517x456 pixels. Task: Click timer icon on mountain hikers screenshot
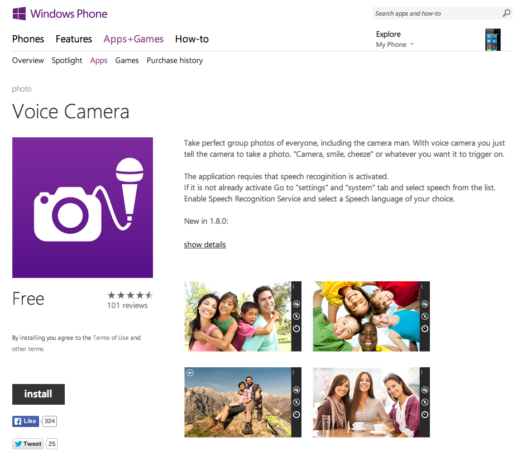[296, 415]
